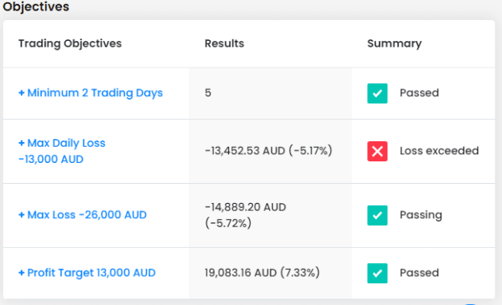Image resolution: width=502 pixels, height=305 pixels.
Task: Click the Loss exceeded status text
Action: click(439, 151)
